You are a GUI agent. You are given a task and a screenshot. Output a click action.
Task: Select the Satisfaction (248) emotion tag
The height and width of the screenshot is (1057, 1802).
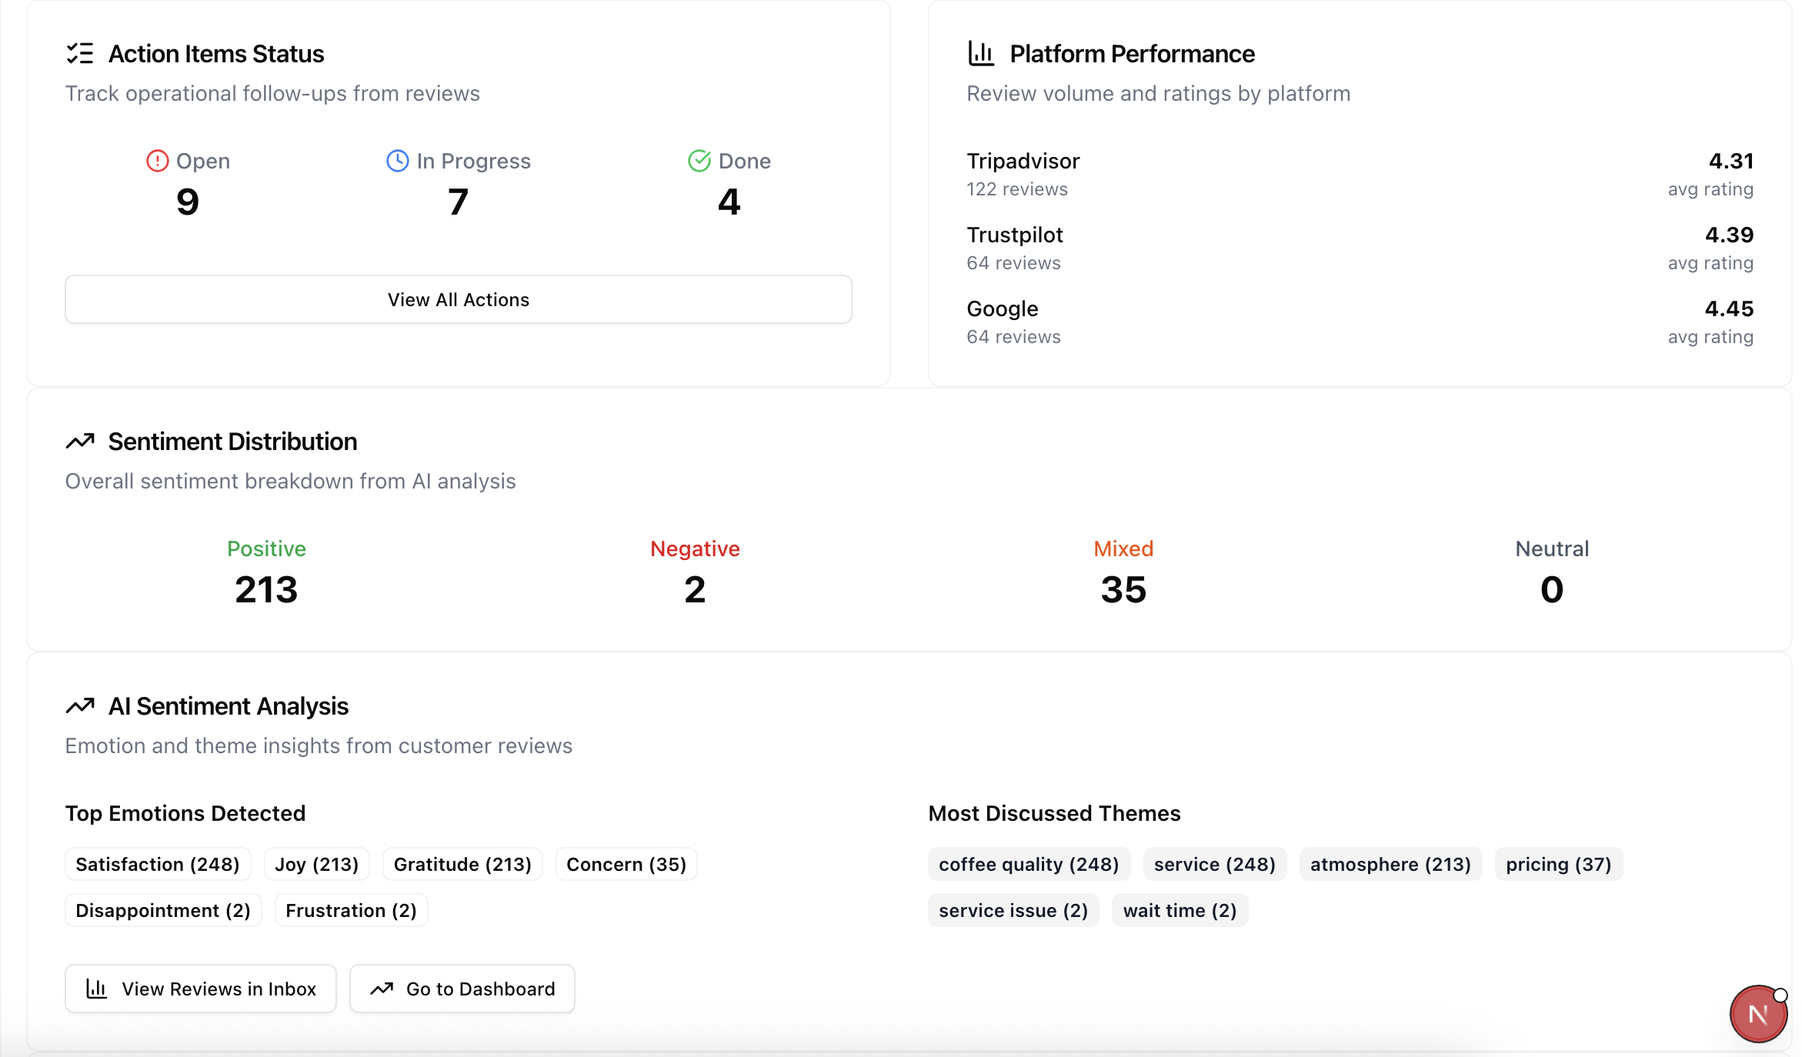tap(158, 864)
